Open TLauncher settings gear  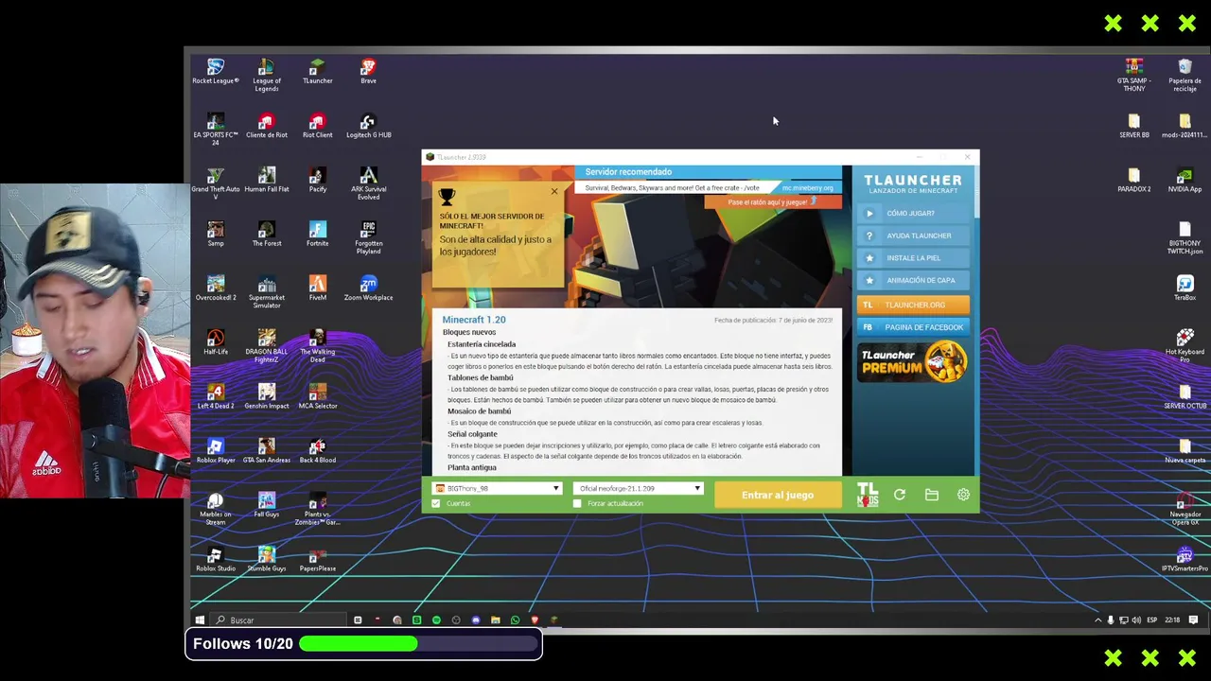tap(963, 495)
